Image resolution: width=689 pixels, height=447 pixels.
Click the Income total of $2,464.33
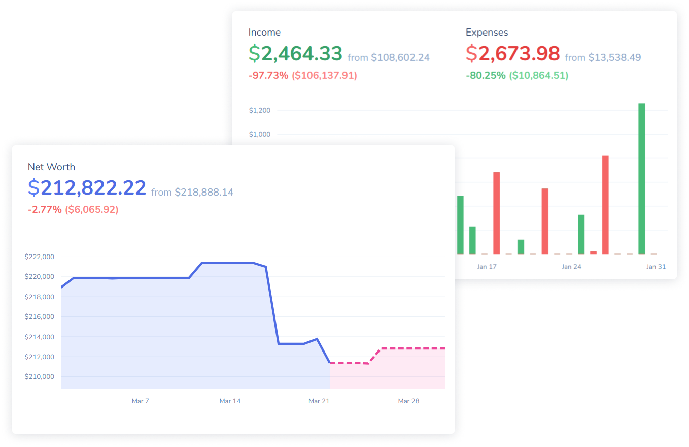pyautogui.click(x=295, y=54)
